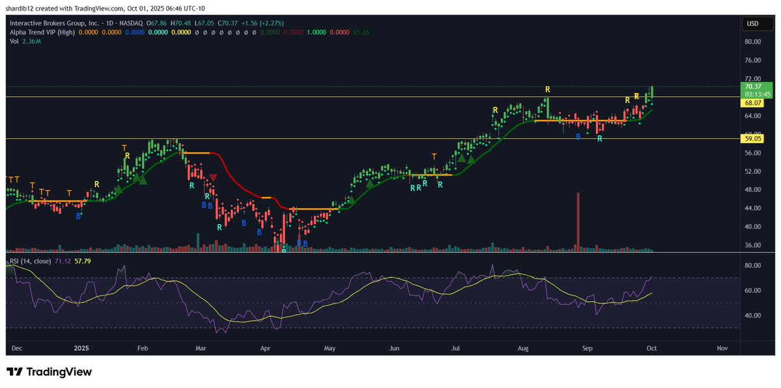Select the Alpha Trend VIP indicator legend

40,31
